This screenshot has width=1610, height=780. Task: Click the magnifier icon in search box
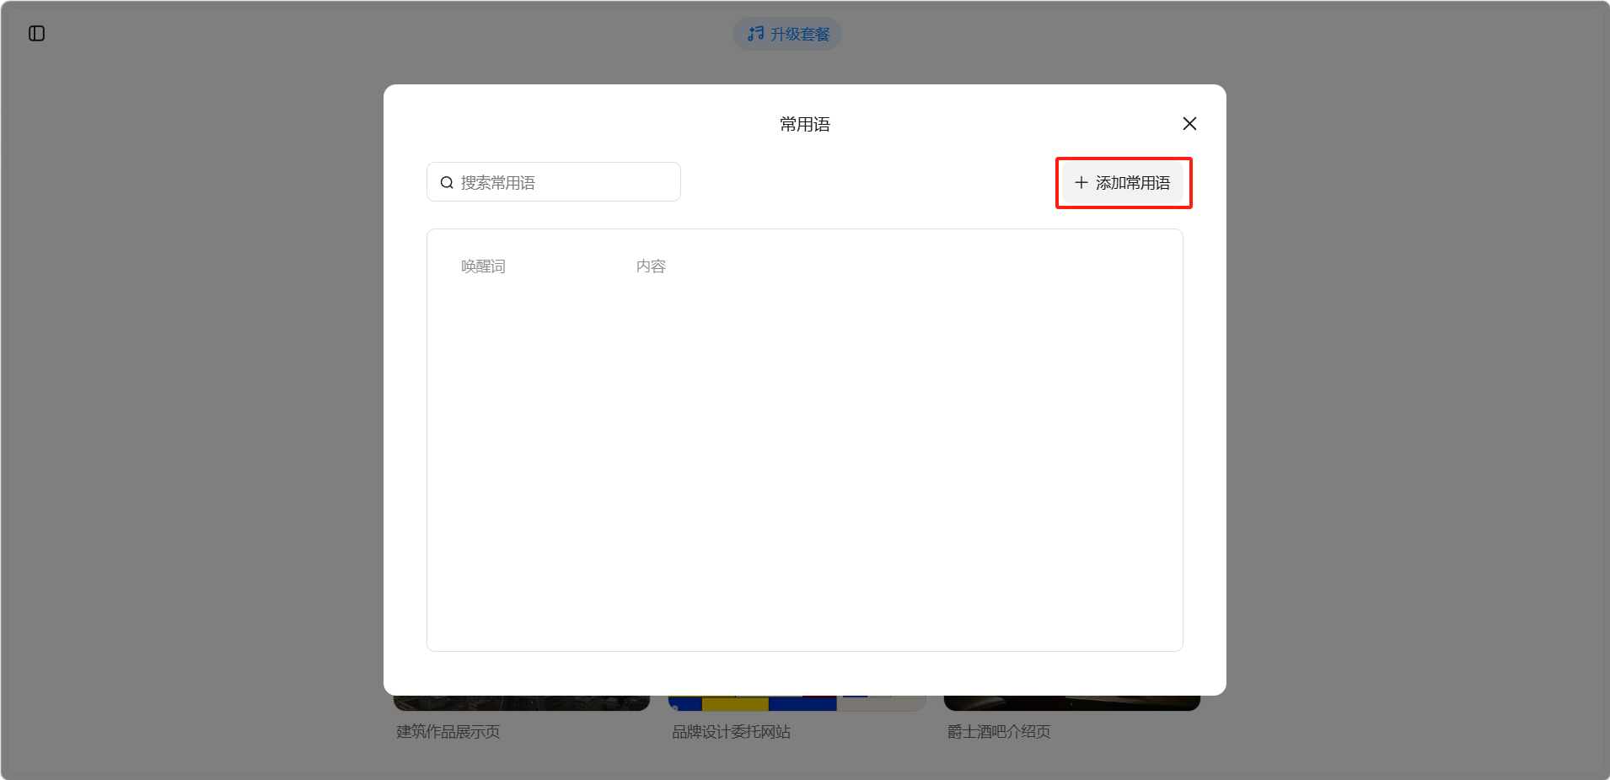point(447,183)
